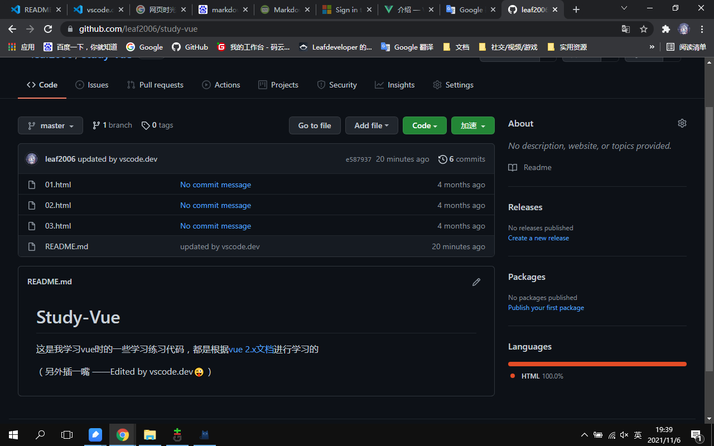Image resolution: width=714 pixels, height=446 pixels.
Task: Expand the 加速 dropdown button
Action: tap(472, 125)
